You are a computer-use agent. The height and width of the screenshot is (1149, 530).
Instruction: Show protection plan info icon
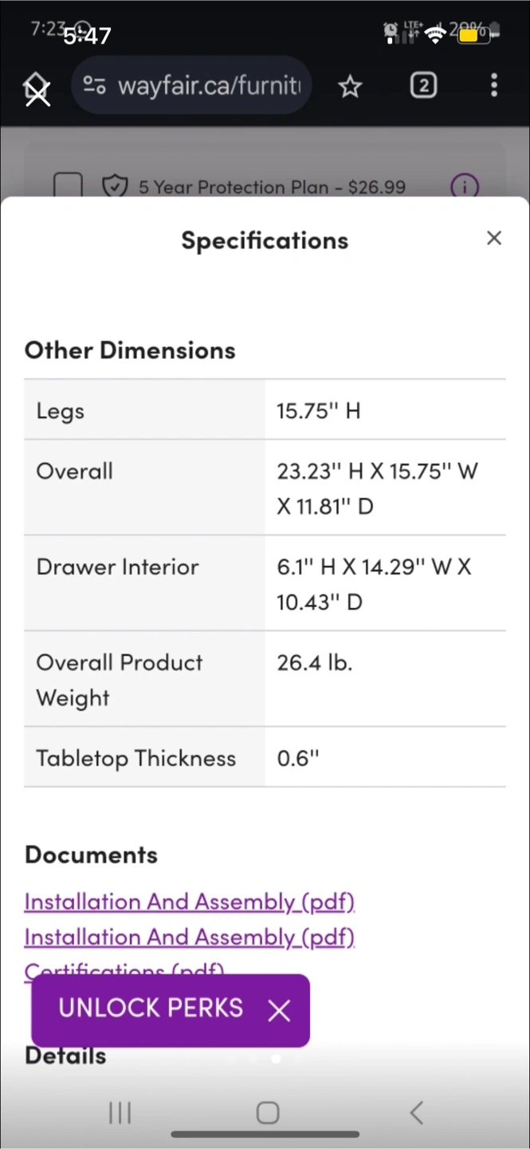(x=465, y=187)
